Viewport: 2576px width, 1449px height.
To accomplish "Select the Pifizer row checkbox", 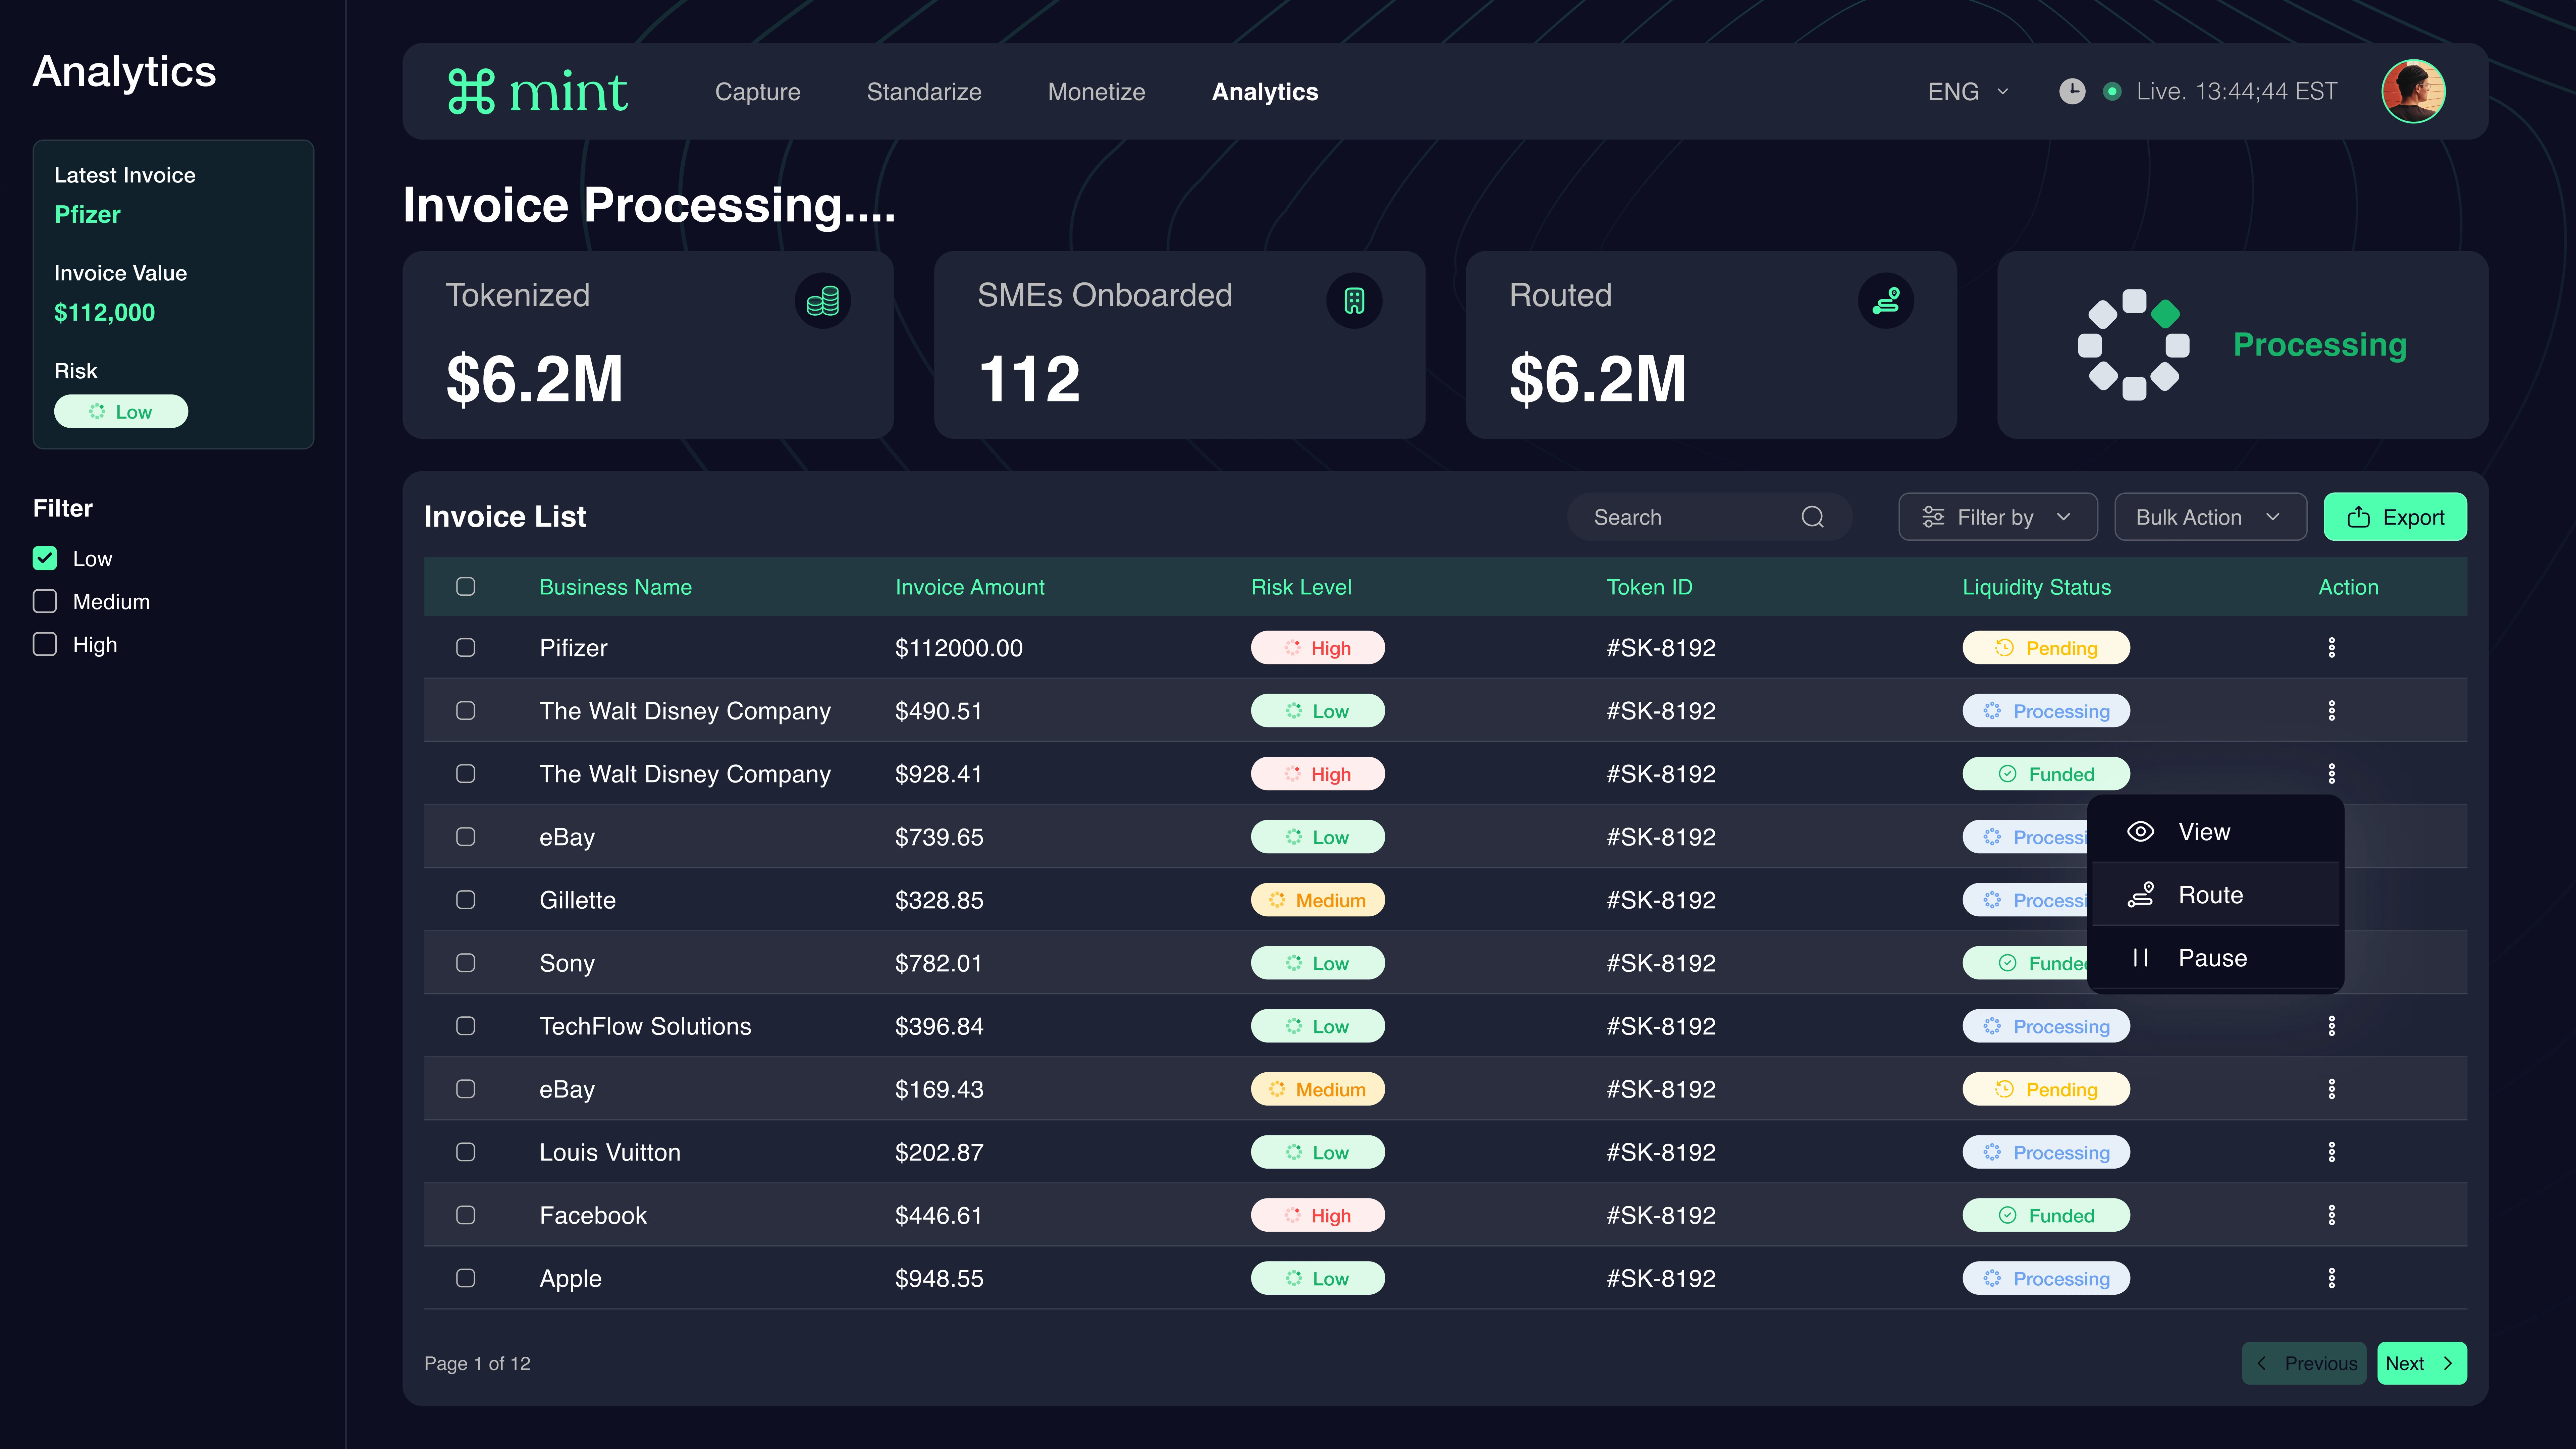I will point(466,648).
